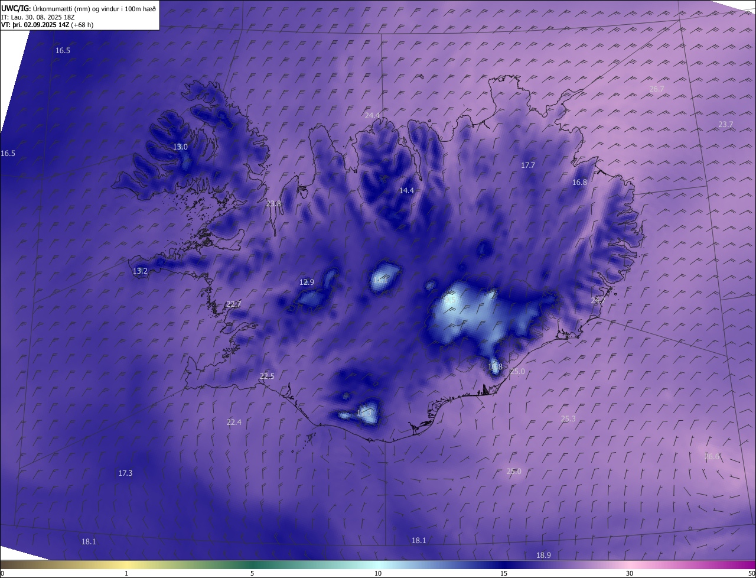Click the UWC/IG Úrkomumætti title line
The width and height of the screenshot is (756, 578).
tap(79, 8)
